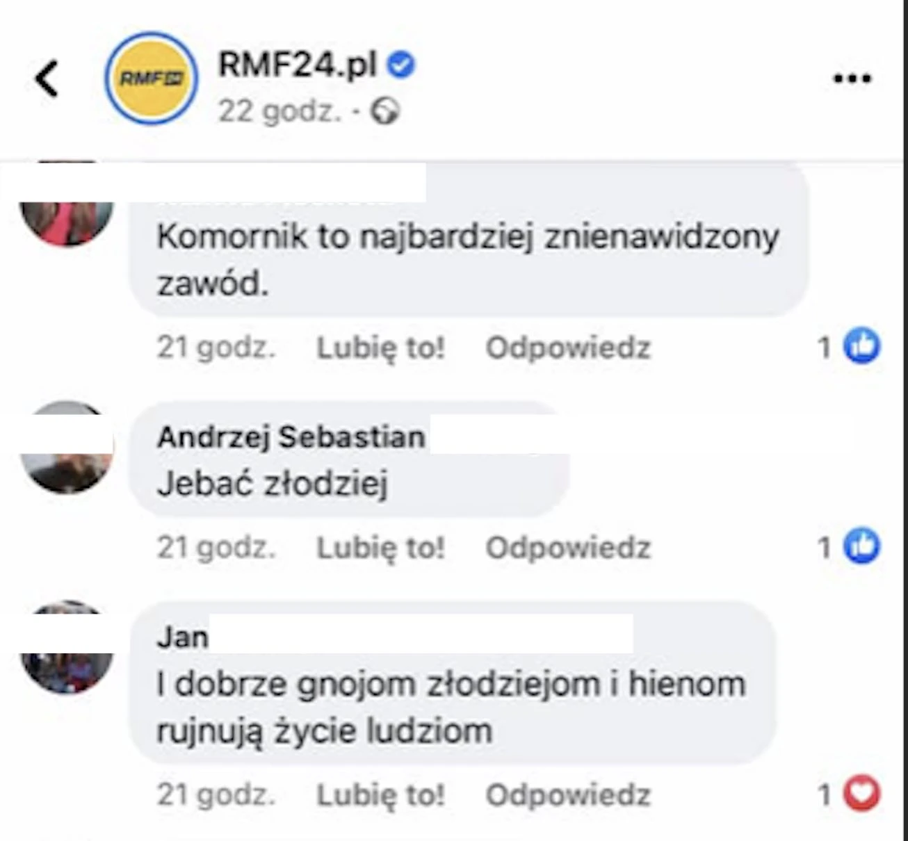Open Andrzej Sebastian's profile name
This screenshot has height=841, width=908.
coord(291,437)
